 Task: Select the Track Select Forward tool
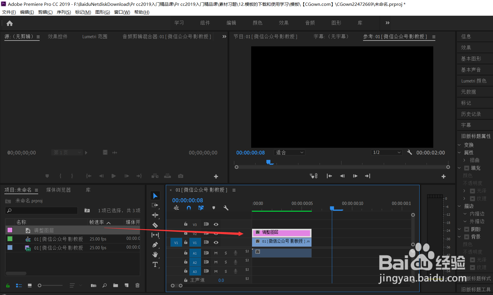(x=155, y=205)
